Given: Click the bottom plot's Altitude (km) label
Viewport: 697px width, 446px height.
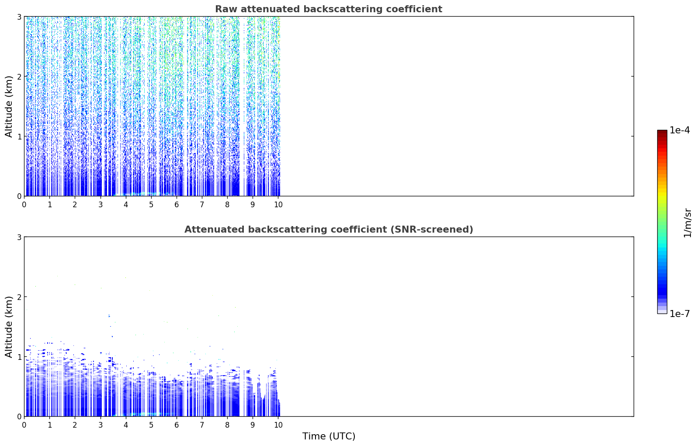Looking at the screenshot, I should [x=9, y=327].
